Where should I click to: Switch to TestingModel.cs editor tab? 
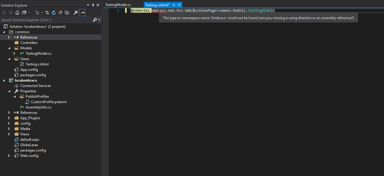pyautogui.click(x=118, y=5)
